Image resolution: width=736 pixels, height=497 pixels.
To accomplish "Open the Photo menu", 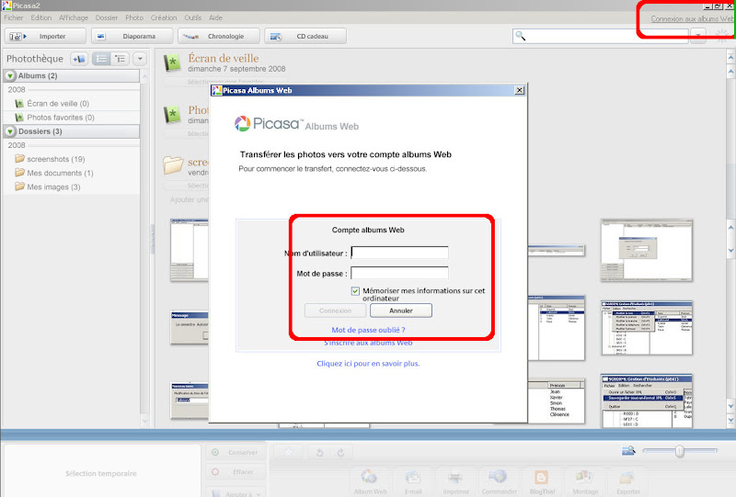I will pos(134,17).
